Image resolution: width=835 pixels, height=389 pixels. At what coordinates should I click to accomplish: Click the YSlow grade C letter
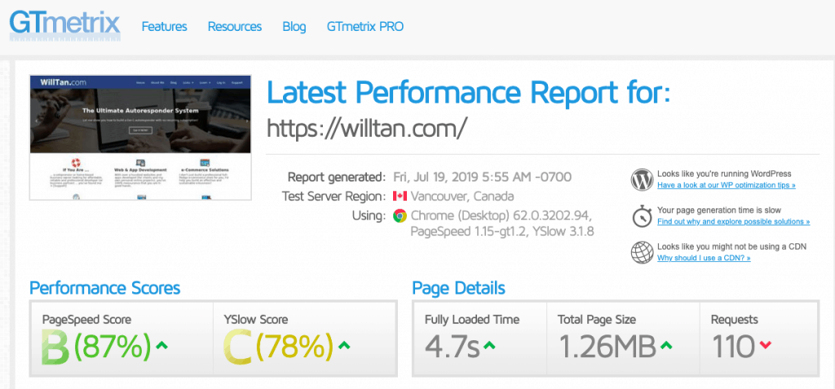(237, 347)
